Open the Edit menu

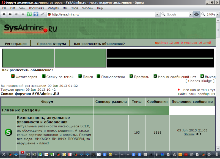click(x=13, y=8)
